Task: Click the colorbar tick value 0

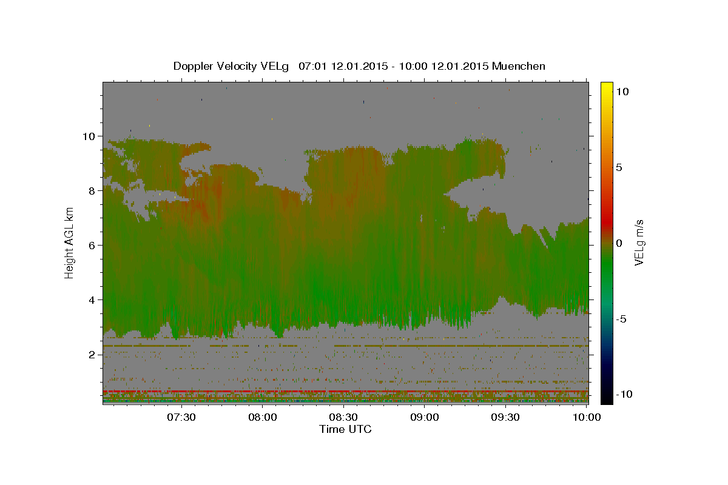Action: [619, 243]
